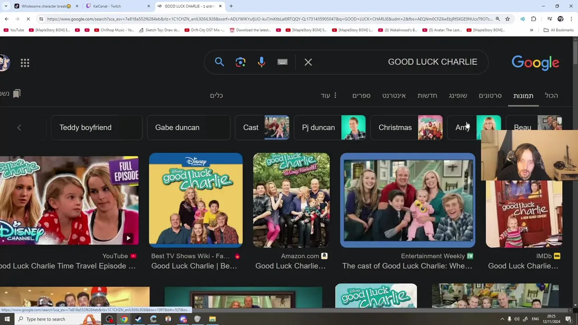Open zoom magnifier icon in address bar
The height and width of the screenshot is (325, 578).
(498, 19)
